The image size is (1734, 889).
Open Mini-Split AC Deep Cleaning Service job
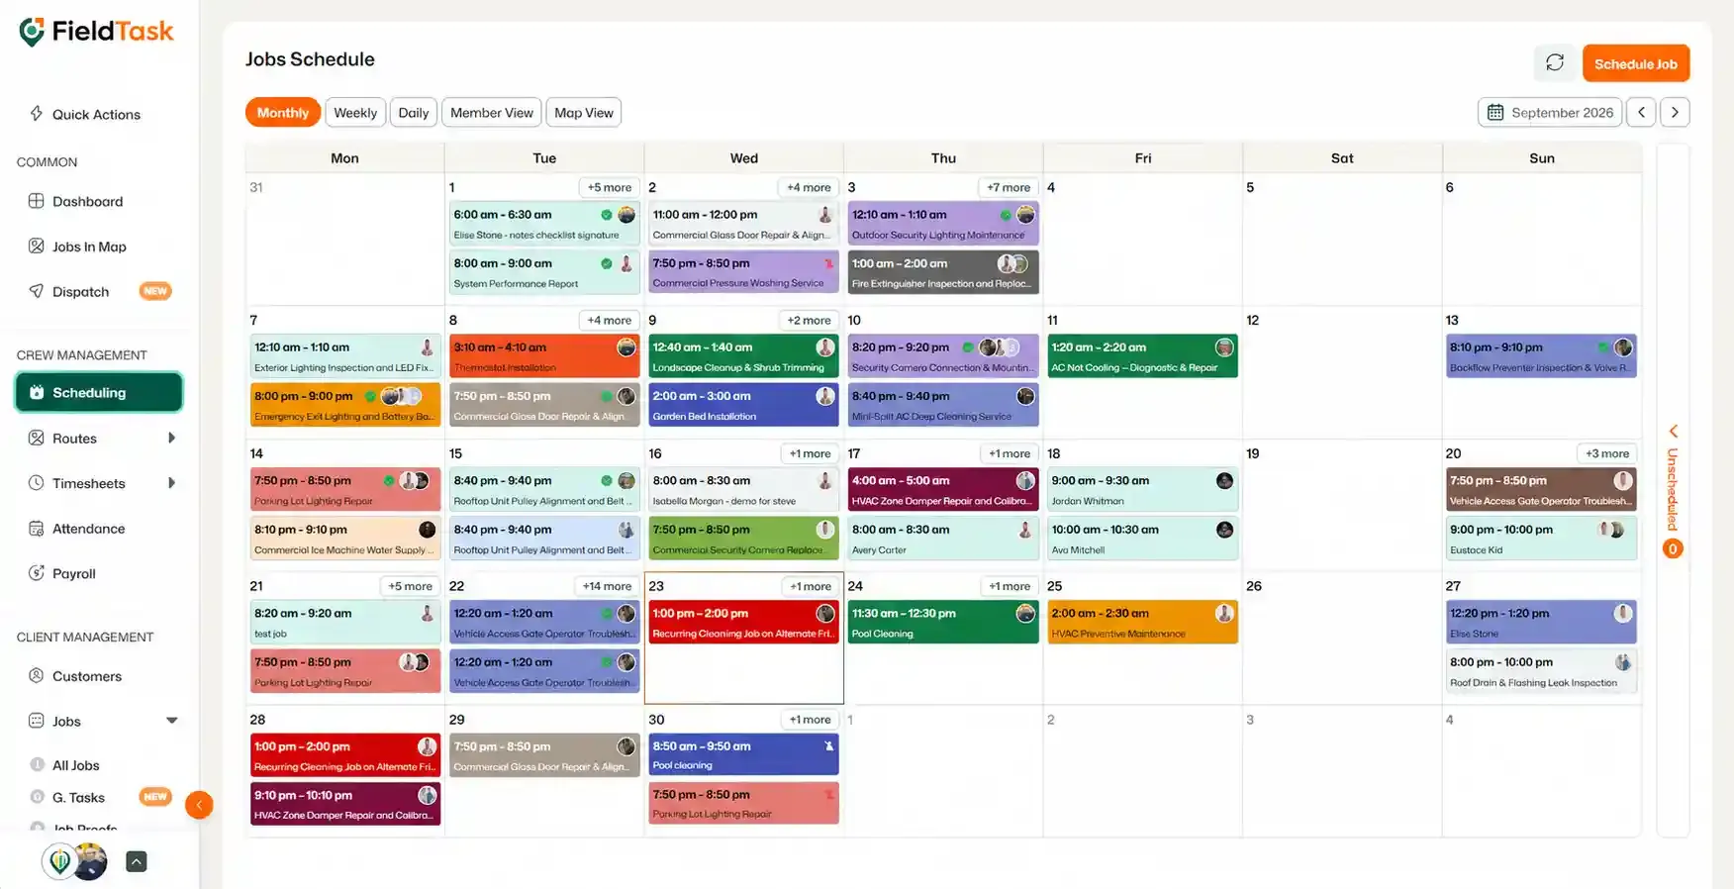[x=943, y=406]
